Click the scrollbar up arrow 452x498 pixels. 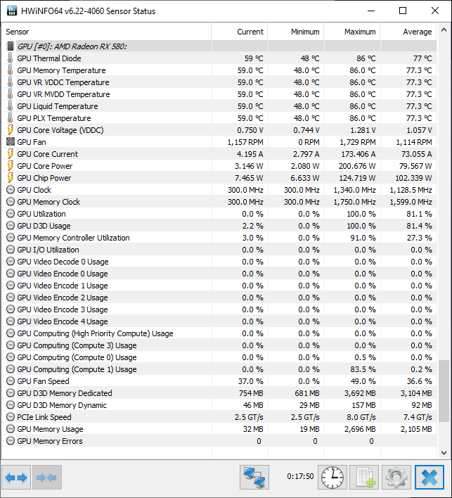pos(444,30)
